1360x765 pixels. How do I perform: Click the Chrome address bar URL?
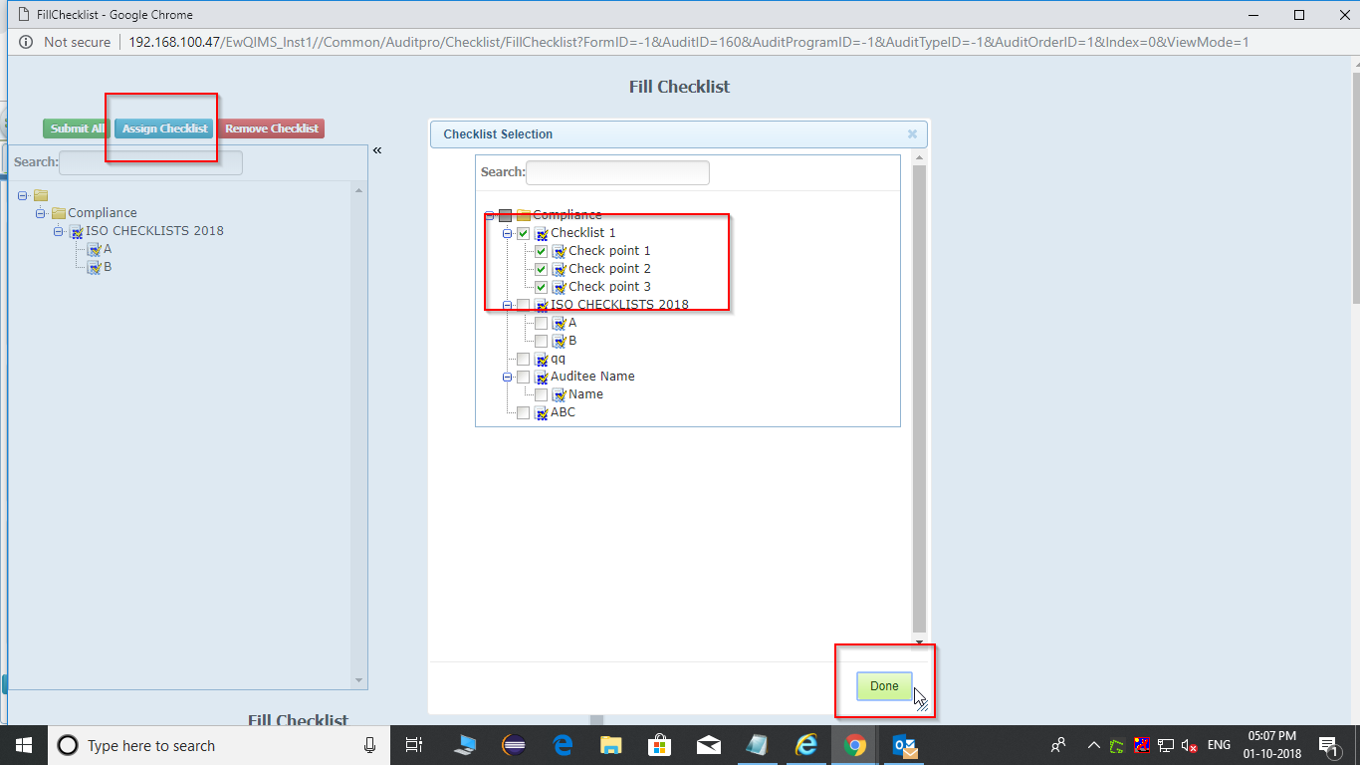[688, 42]
